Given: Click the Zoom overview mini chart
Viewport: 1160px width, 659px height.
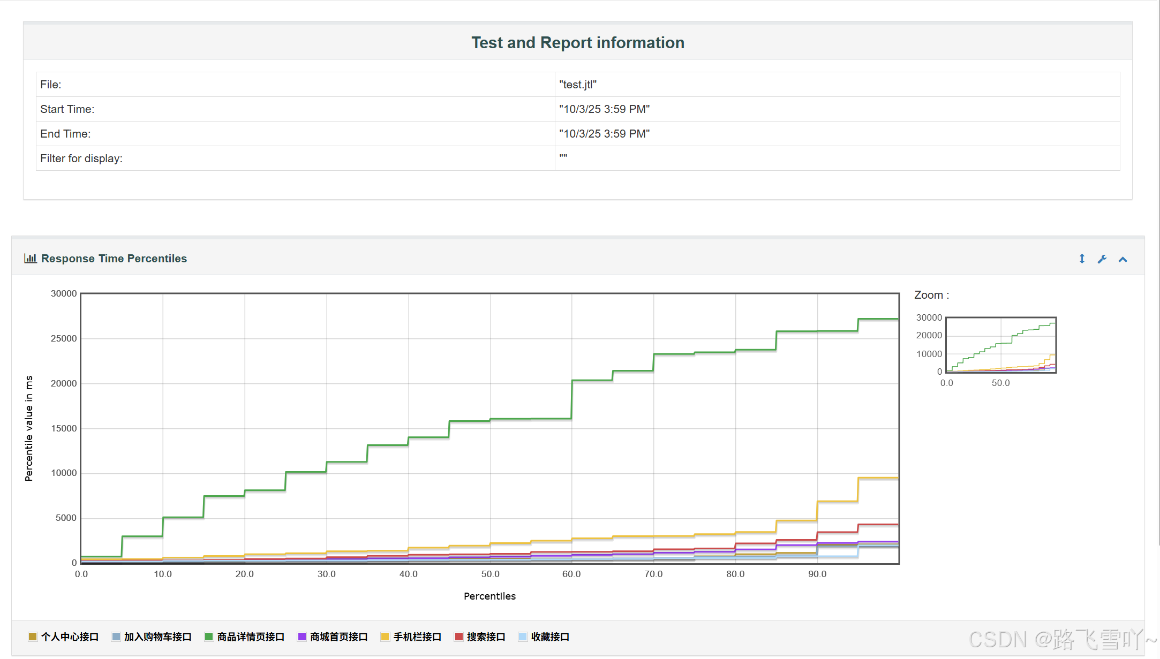Looking at the screenshot, I should tap(1000, 345).
